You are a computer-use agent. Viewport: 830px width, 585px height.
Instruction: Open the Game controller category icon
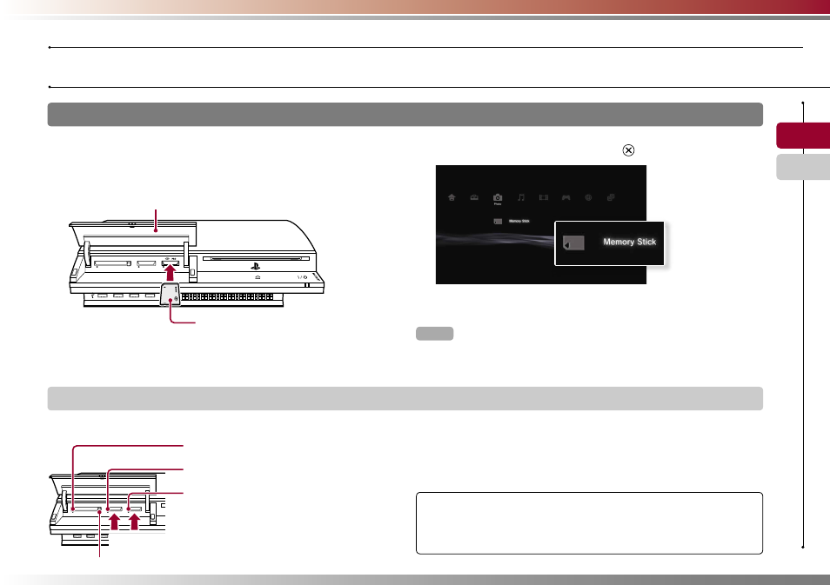(x=566, y=197)
